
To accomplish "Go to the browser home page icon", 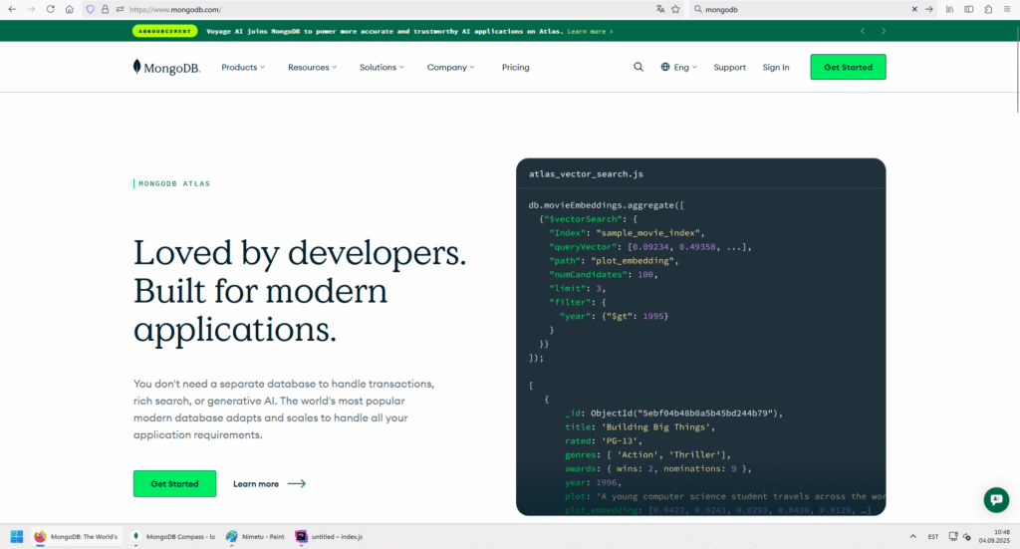I will pyautogui.click(x=69, y=9).
